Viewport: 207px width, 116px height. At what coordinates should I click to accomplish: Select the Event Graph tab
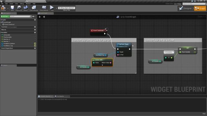(x=46, y=13)
